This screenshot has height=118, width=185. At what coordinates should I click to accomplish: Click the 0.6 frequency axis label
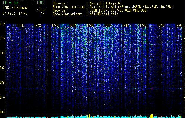click(3, 112)
